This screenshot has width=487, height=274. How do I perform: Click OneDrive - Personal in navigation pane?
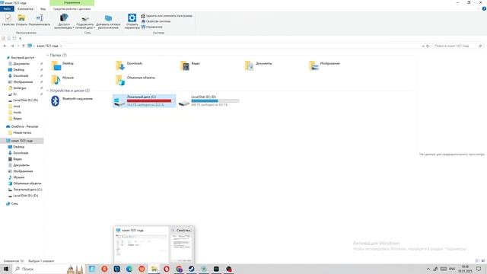[24, 127]
